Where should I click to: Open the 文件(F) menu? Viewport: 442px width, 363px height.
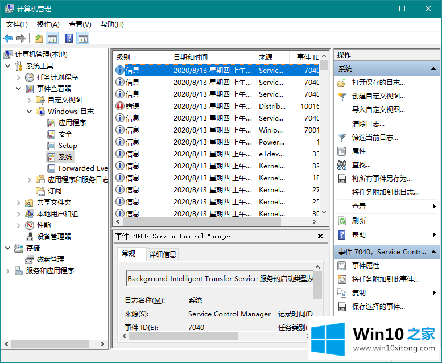click(x=17, y=24)
